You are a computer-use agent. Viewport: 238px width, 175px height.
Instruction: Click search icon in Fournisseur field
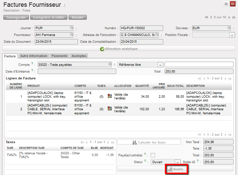(x=72, y=35)
